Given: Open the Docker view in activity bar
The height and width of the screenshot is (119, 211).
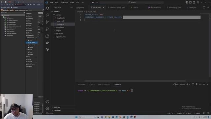Looking at the screenshot, I should coord(47,43).
